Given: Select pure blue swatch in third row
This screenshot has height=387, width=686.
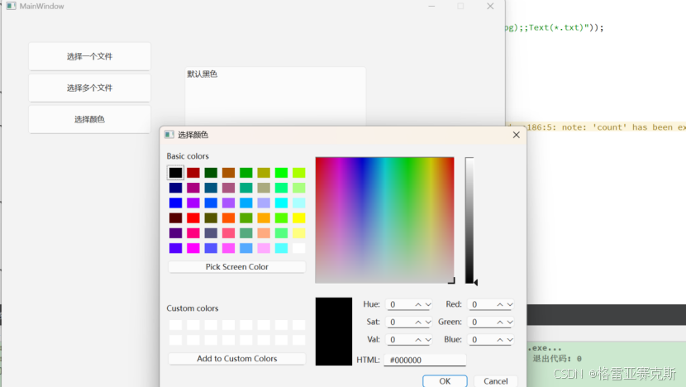Looking at the screenshot, I should tap(175, 203).
